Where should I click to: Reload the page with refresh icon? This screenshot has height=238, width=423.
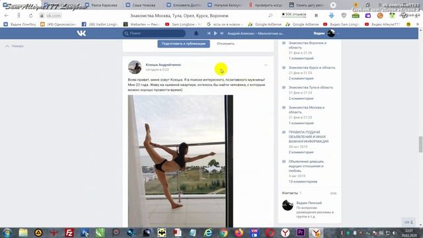pyautogui.click(x=30, y=16)
